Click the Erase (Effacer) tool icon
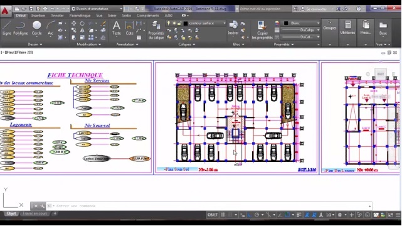The image size is (402, 226). (x=103, y=23)
